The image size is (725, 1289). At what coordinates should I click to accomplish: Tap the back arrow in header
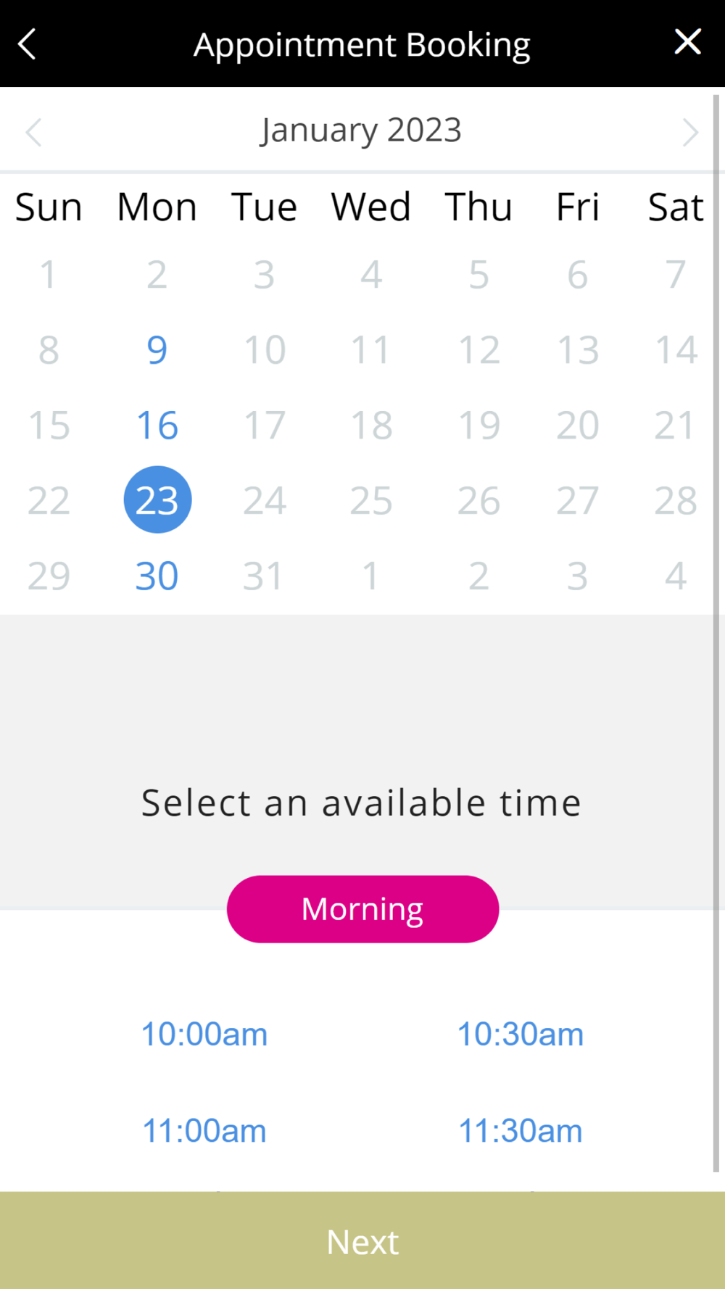pyautogui.click(x=27, y=43)
